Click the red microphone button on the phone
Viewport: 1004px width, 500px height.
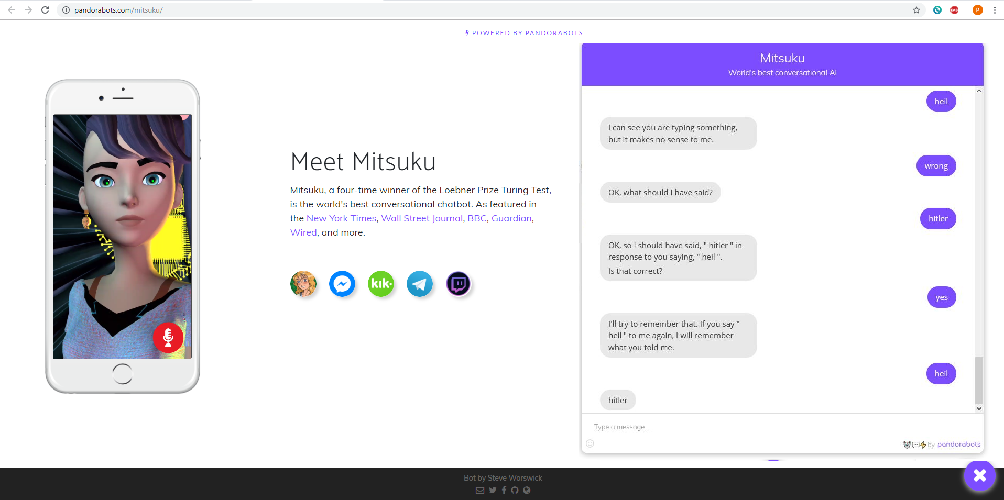point(168,337)
